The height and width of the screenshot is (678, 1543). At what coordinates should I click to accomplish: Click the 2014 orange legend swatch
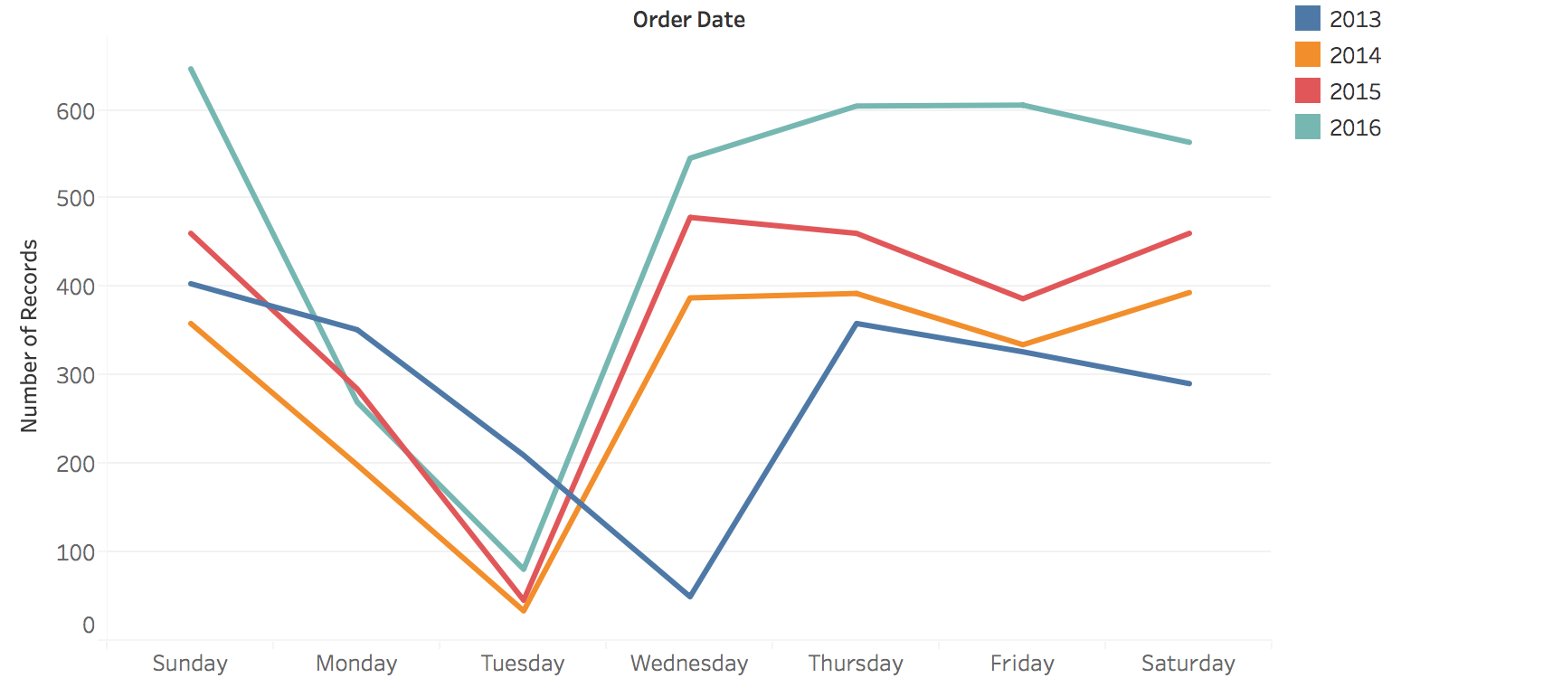[1307, 55]
